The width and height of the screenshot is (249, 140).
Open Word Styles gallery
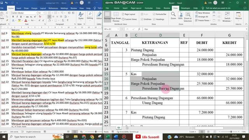click(81, 16)
